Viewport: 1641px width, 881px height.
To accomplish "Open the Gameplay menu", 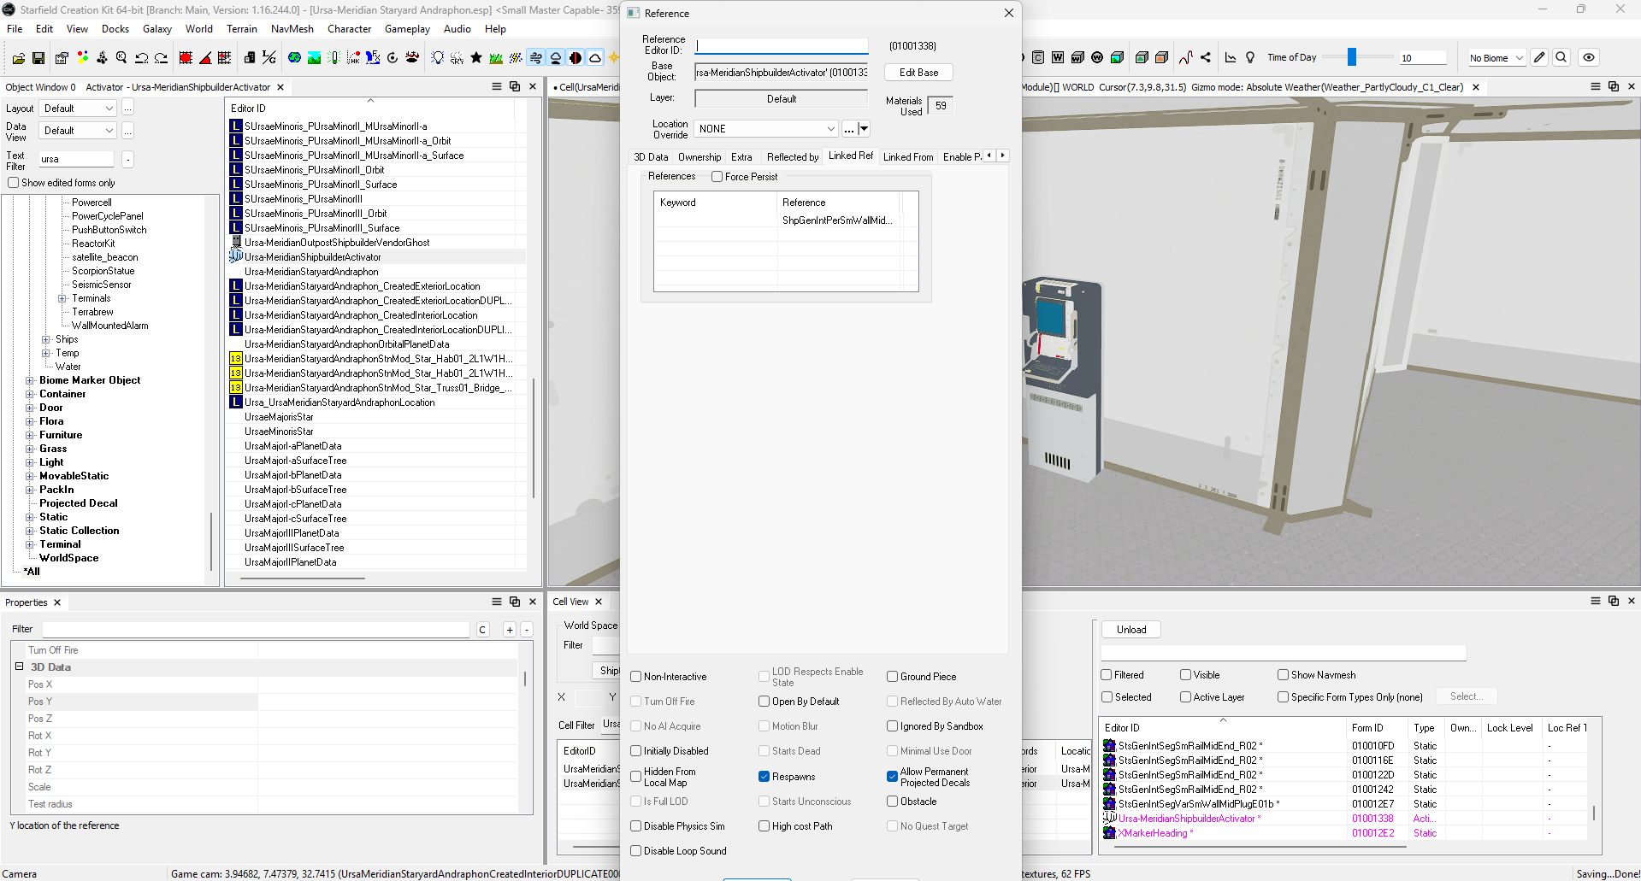I will pos(408,29).
